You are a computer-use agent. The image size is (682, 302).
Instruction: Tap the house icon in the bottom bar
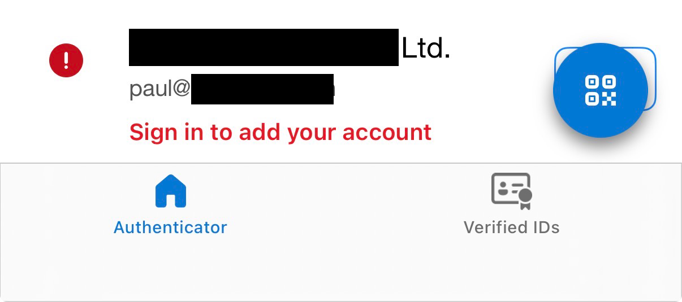(170, 191)
